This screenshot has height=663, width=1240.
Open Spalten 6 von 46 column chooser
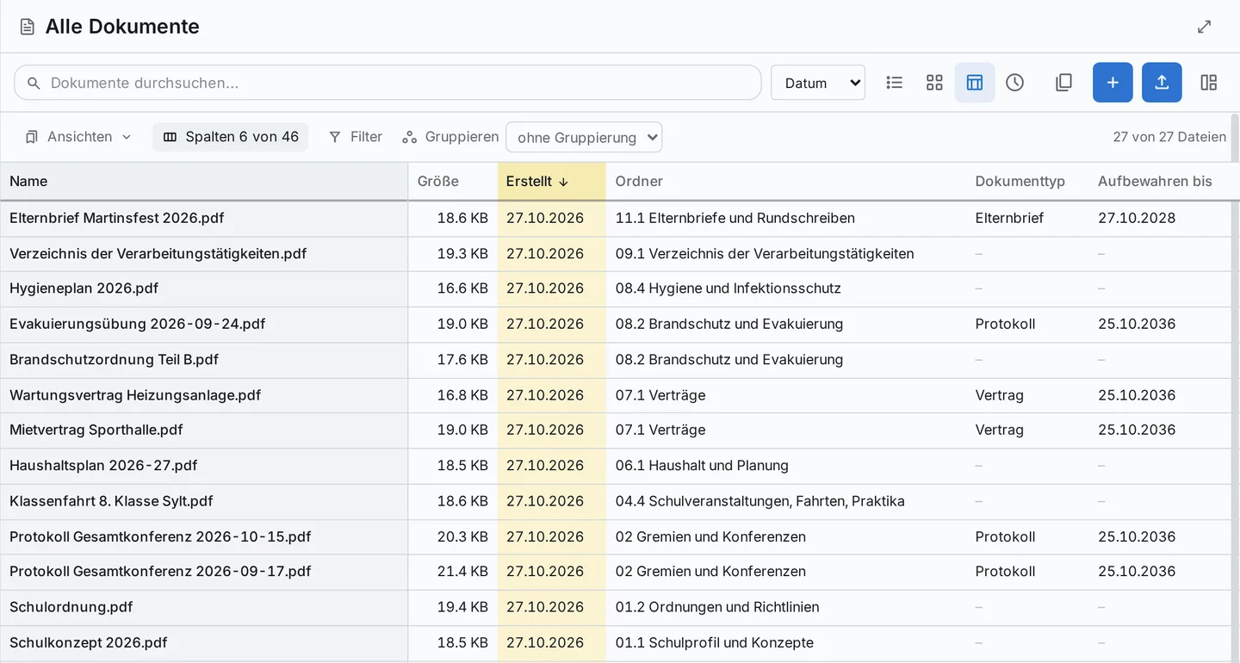pyautogui.click(x=231, y=137)
